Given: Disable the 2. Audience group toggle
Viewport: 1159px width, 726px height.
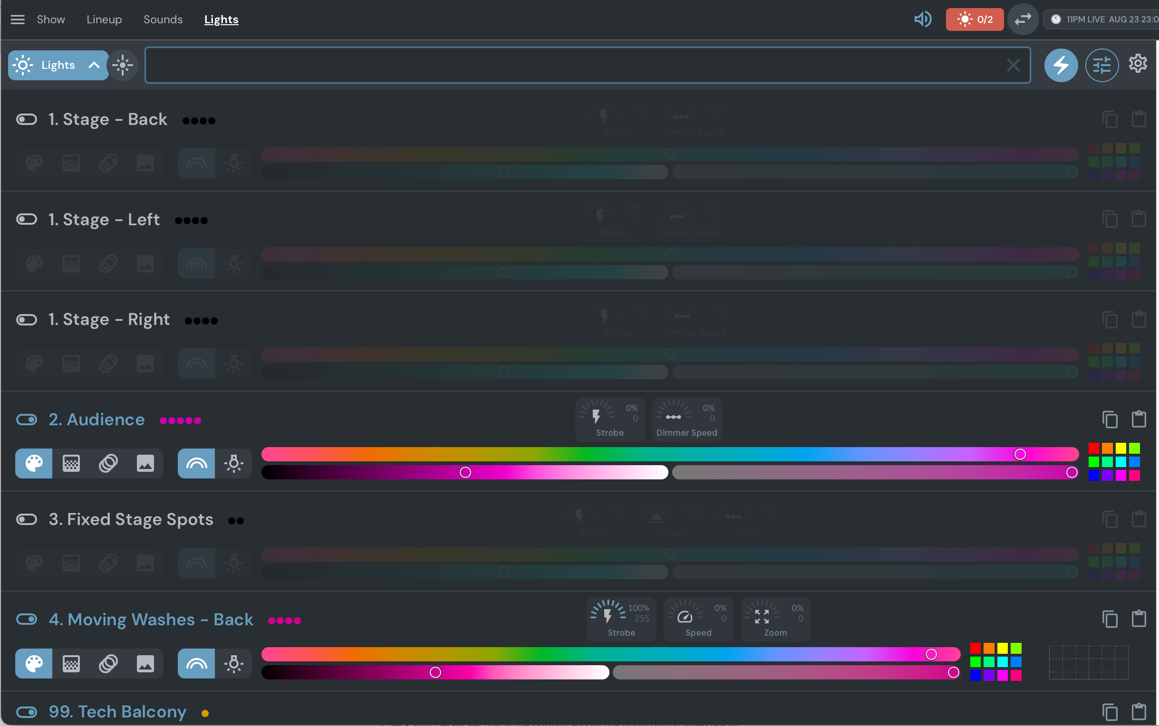Looking at the screenshot, I should click(27, 419).
